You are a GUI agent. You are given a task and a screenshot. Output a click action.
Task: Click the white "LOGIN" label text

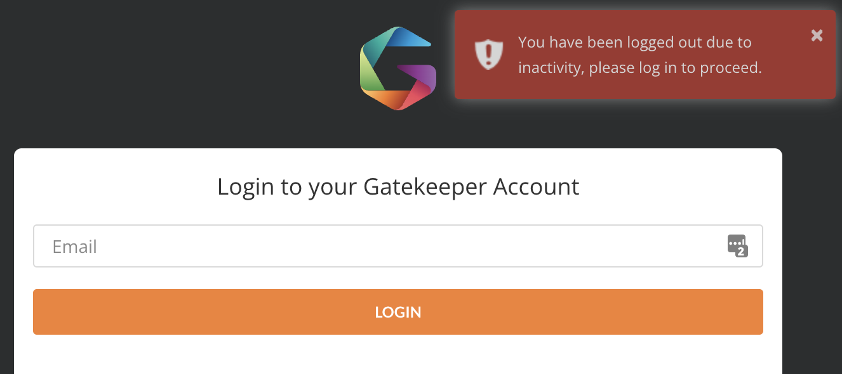[398, 312]
